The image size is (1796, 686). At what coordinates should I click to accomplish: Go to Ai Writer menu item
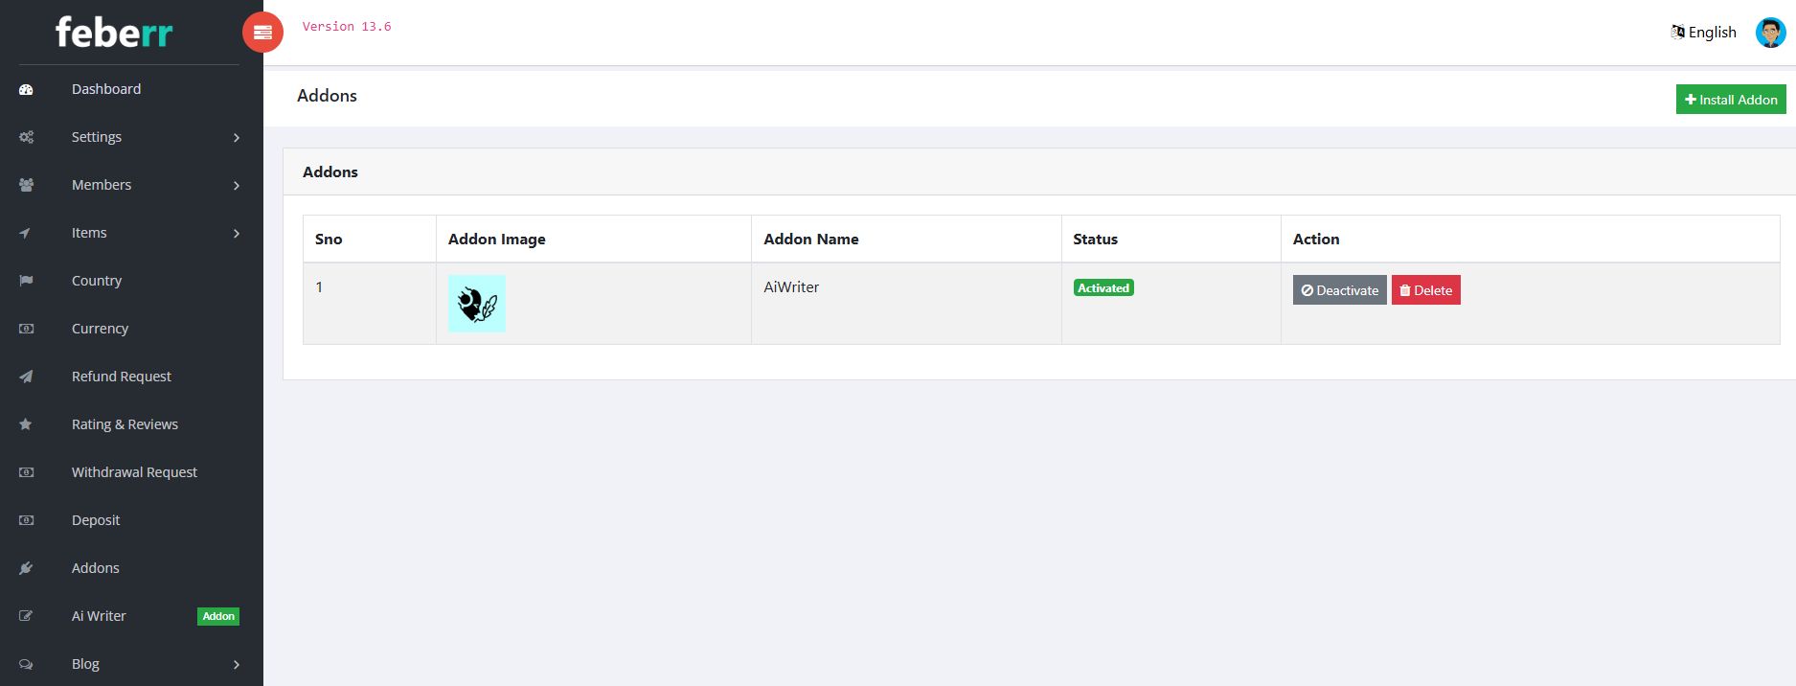point(99,616)
